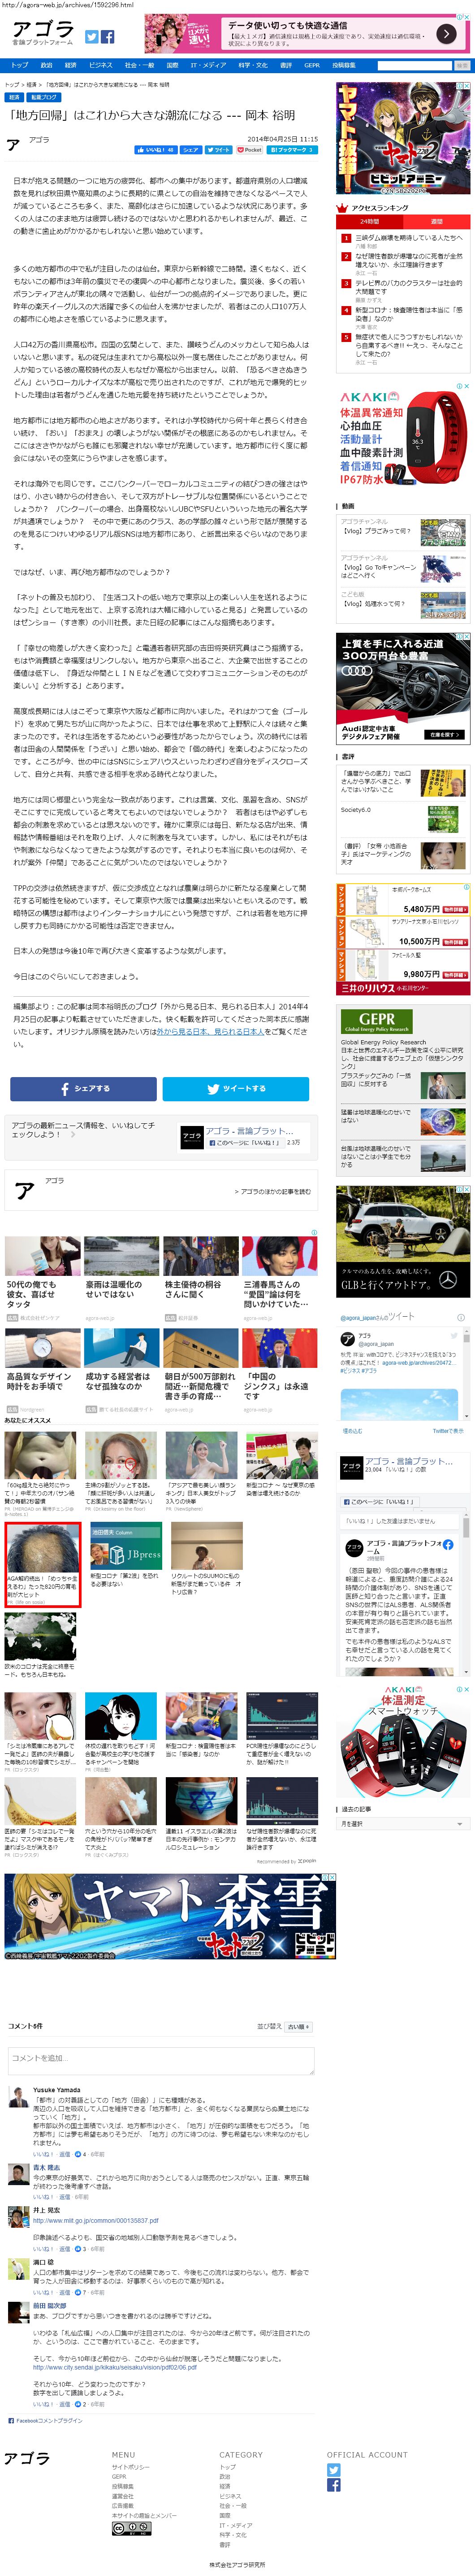Close the Audi ad with its X icon

(x=466, y=637)
